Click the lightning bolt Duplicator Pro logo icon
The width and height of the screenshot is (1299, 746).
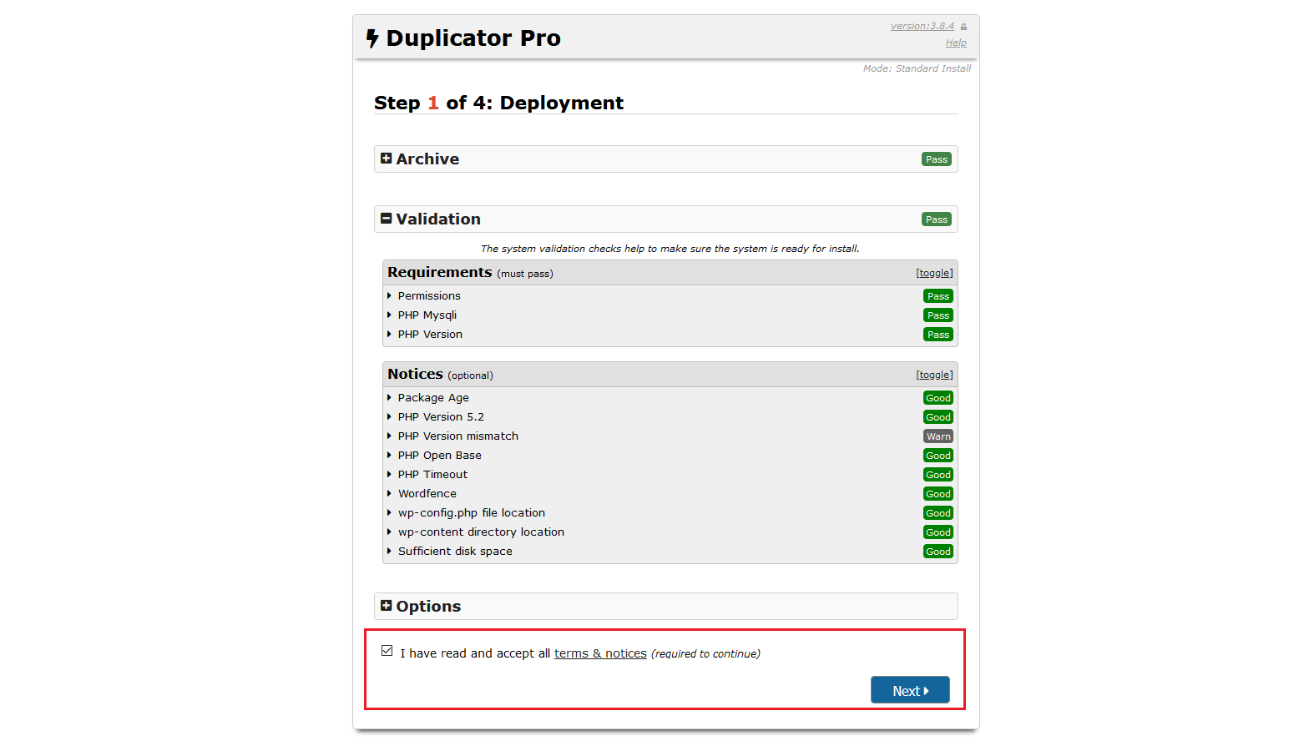372,38
